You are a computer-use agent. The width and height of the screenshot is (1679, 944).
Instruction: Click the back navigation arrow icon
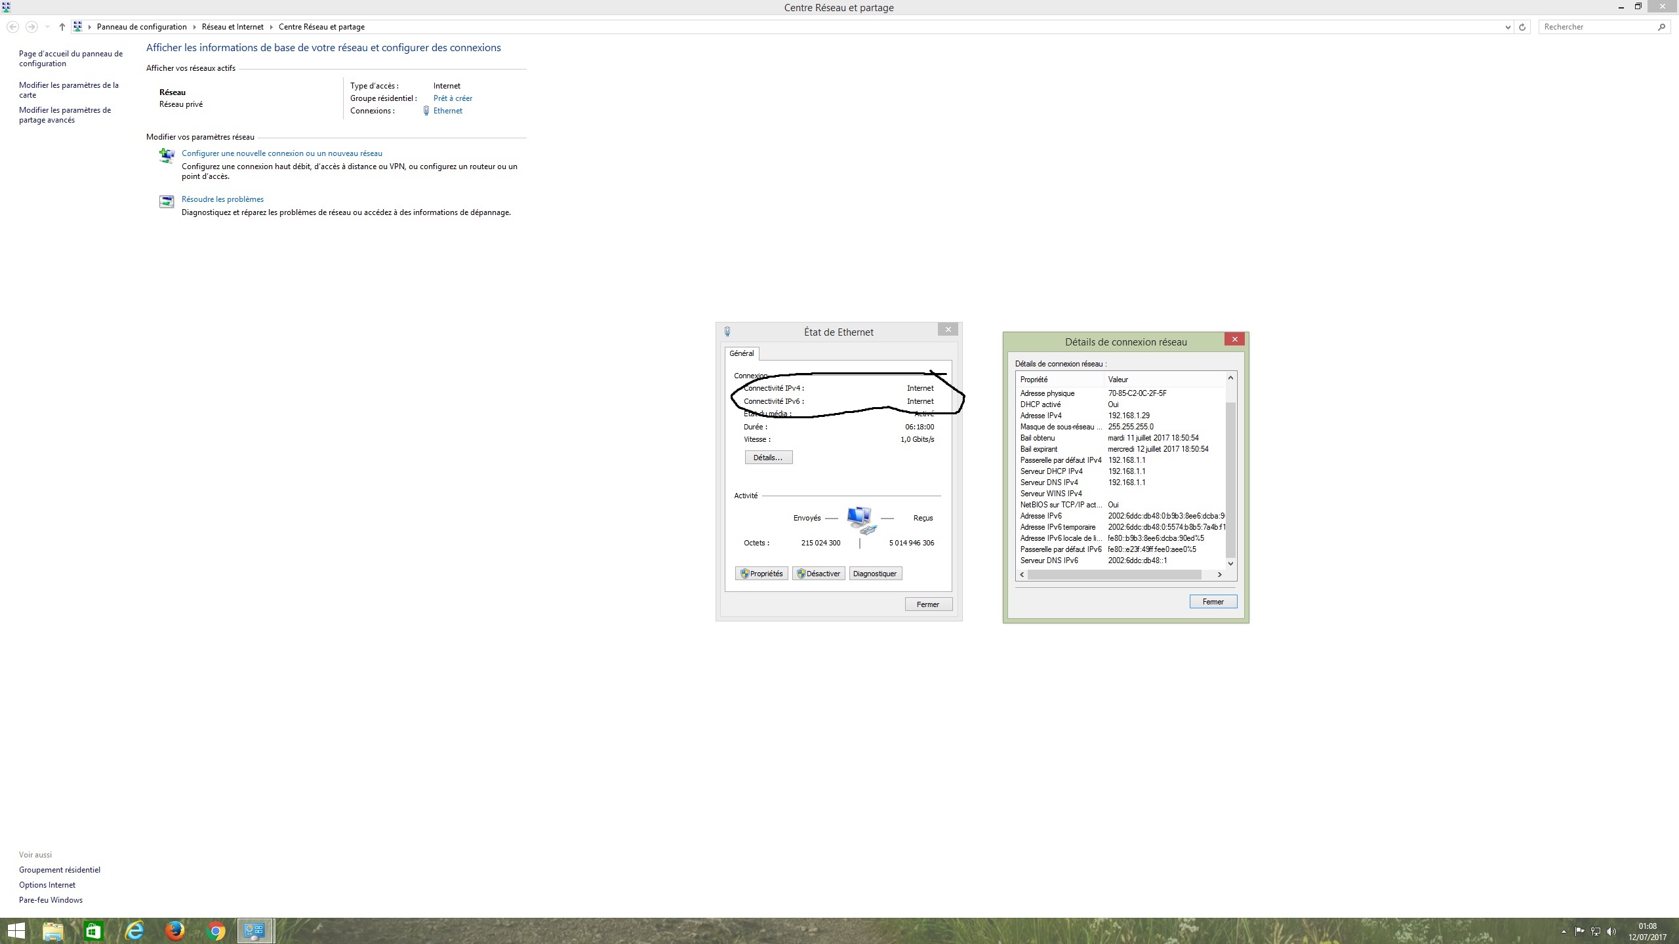coord(12,27)
